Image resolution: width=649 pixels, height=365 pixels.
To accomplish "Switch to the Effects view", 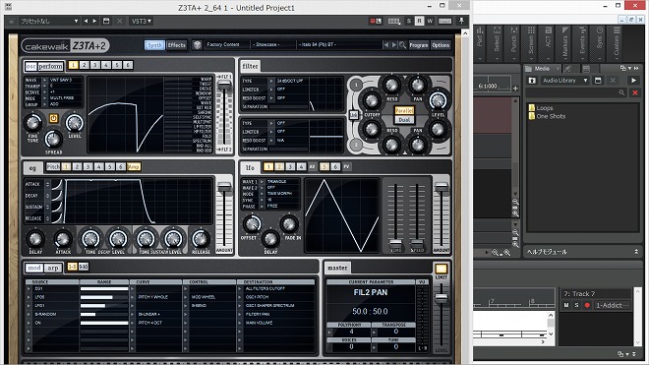I will point(177,45).
